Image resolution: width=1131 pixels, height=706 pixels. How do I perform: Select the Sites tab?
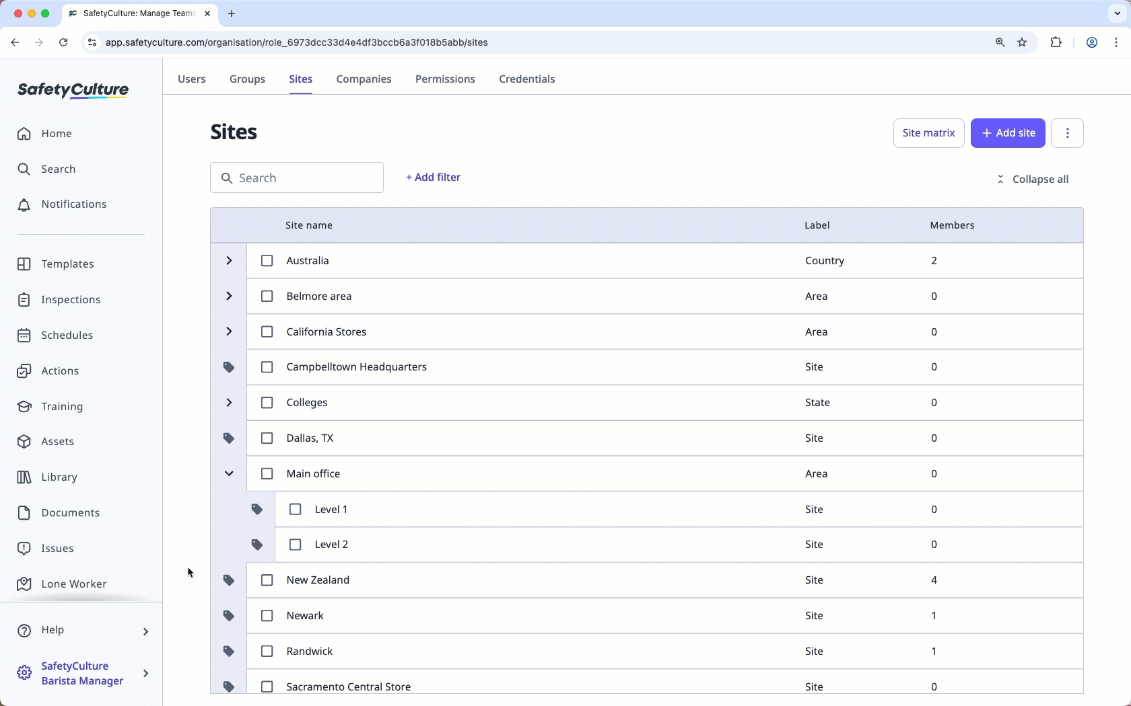tap(301, 79)
